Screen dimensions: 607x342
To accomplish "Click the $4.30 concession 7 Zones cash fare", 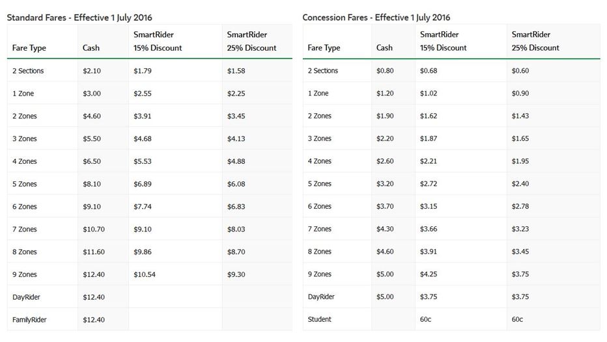I will pyautogui.click(x=385, y=229).
